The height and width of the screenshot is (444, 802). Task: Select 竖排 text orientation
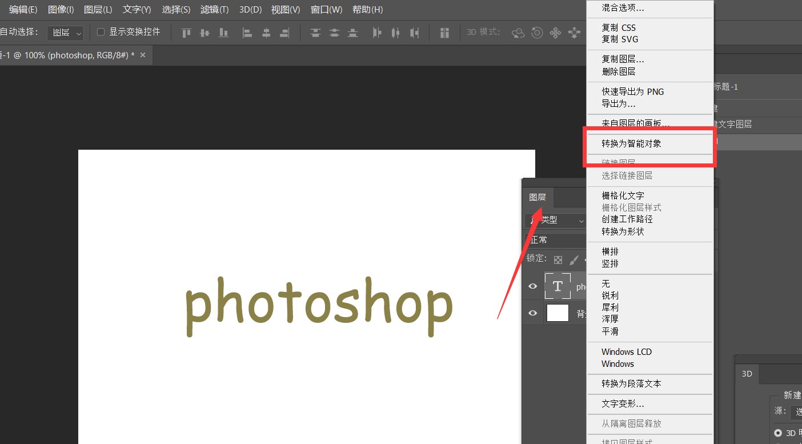click(x=650, y=263)
